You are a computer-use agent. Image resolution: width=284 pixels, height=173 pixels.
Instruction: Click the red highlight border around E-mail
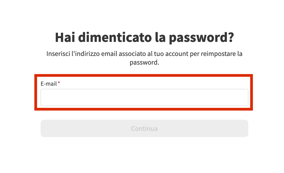[144, 75]
